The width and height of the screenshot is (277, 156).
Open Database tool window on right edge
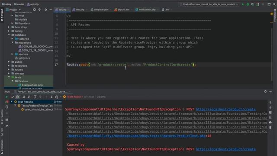[x=275, y=15]
